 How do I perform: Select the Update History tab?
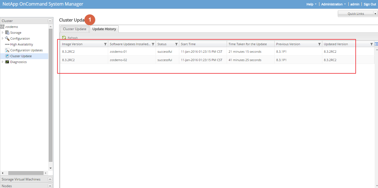(104, 29)
